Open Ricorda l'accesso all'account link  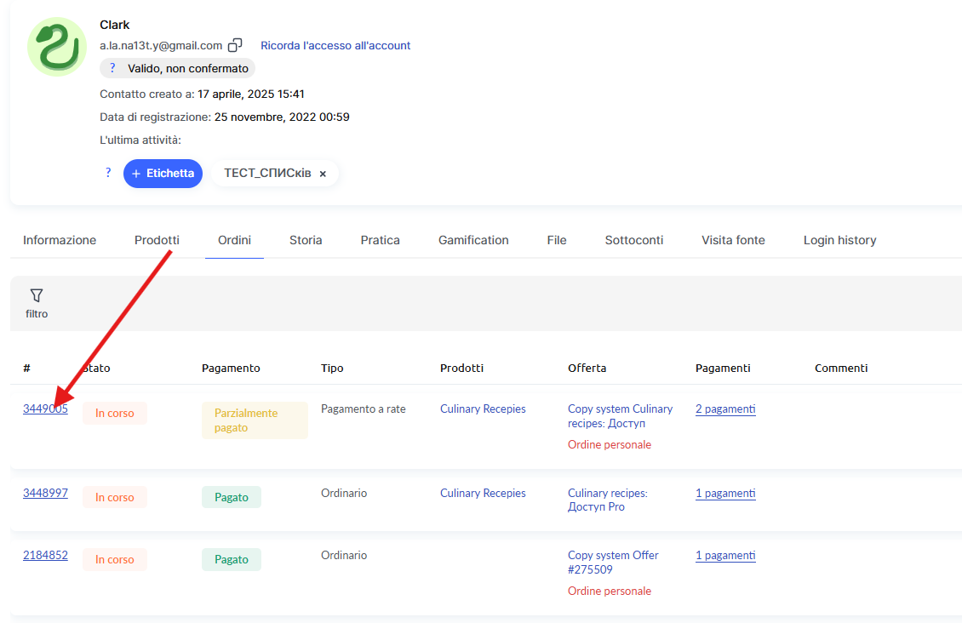pyautogui.click(x=335, y=45)
